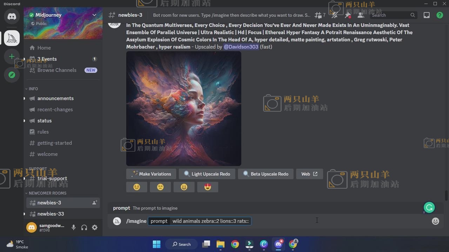Open the emoji picker in message box
The width and height of the screenshot is (449, 252).
(435, 221)
